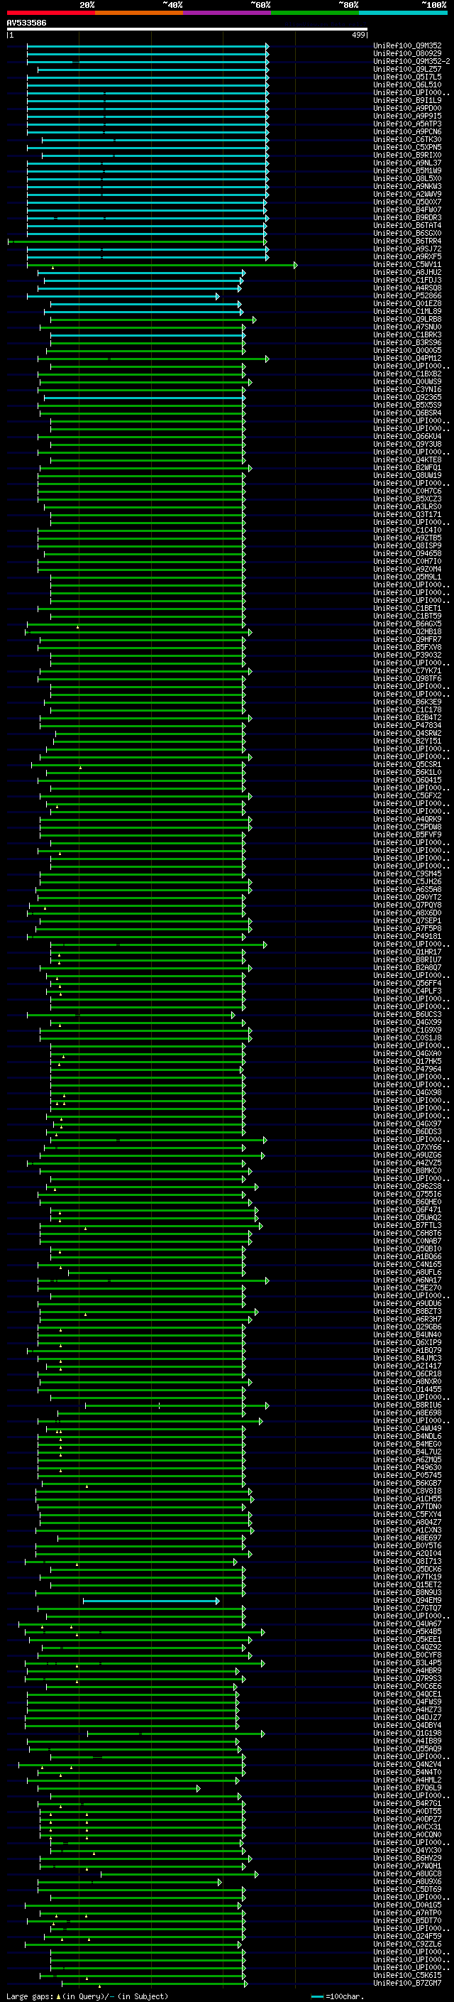Select the UniRef100_A2WWV9 label

click(407, 195)
